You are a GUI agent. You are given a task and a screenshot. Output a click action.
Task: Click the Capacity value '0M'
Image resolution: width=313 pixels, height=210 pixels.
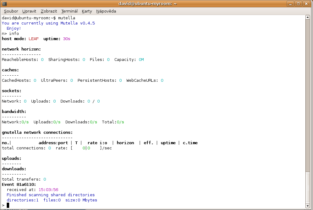point(141,60)
